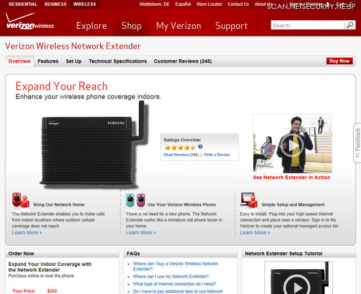The height and width of the screenshot is (294, 361).
Task: Expand Learn More under Simple Setup and Management
Action: [x=254, y=233]
